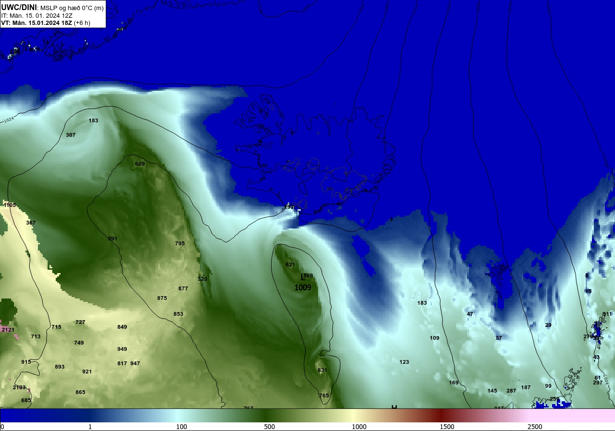Select the height value 287
Image resolution: width=615 pixels, height=431 pixels.
[511, 391]
